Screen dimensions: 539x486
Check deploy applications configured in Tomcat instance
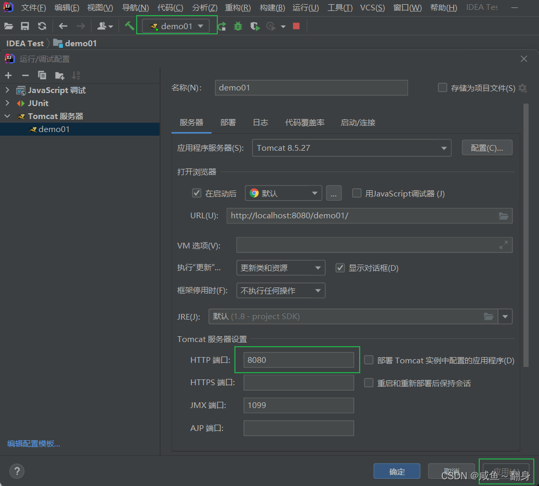(369, 360)
